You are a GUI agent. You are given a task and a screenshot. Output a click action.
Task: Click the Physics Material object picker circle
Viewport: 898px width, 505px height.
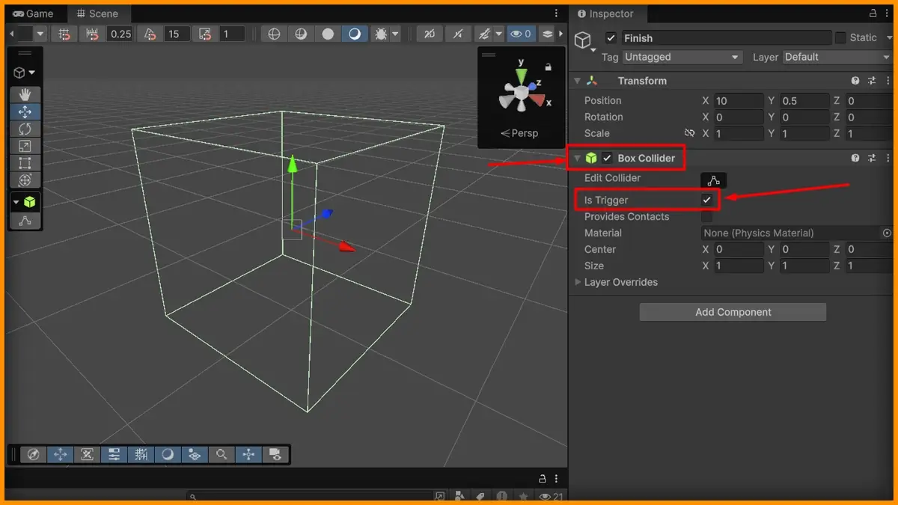888,233
